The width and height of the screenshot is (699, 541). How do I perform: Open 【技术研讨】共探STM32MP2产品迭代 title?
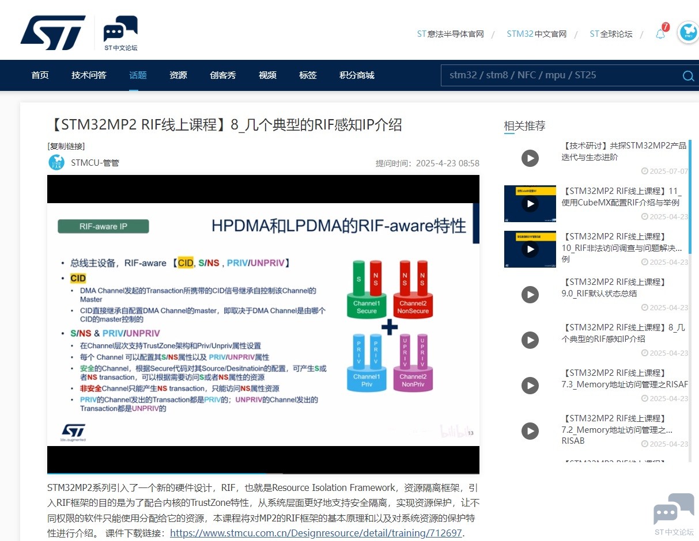coord(625,151)
